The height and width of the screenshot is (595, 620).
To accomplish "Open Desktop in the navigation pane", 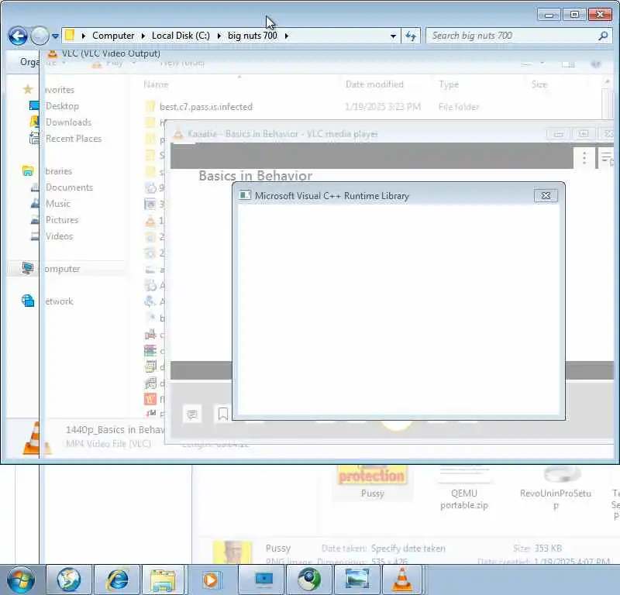I will coord(62,106).
